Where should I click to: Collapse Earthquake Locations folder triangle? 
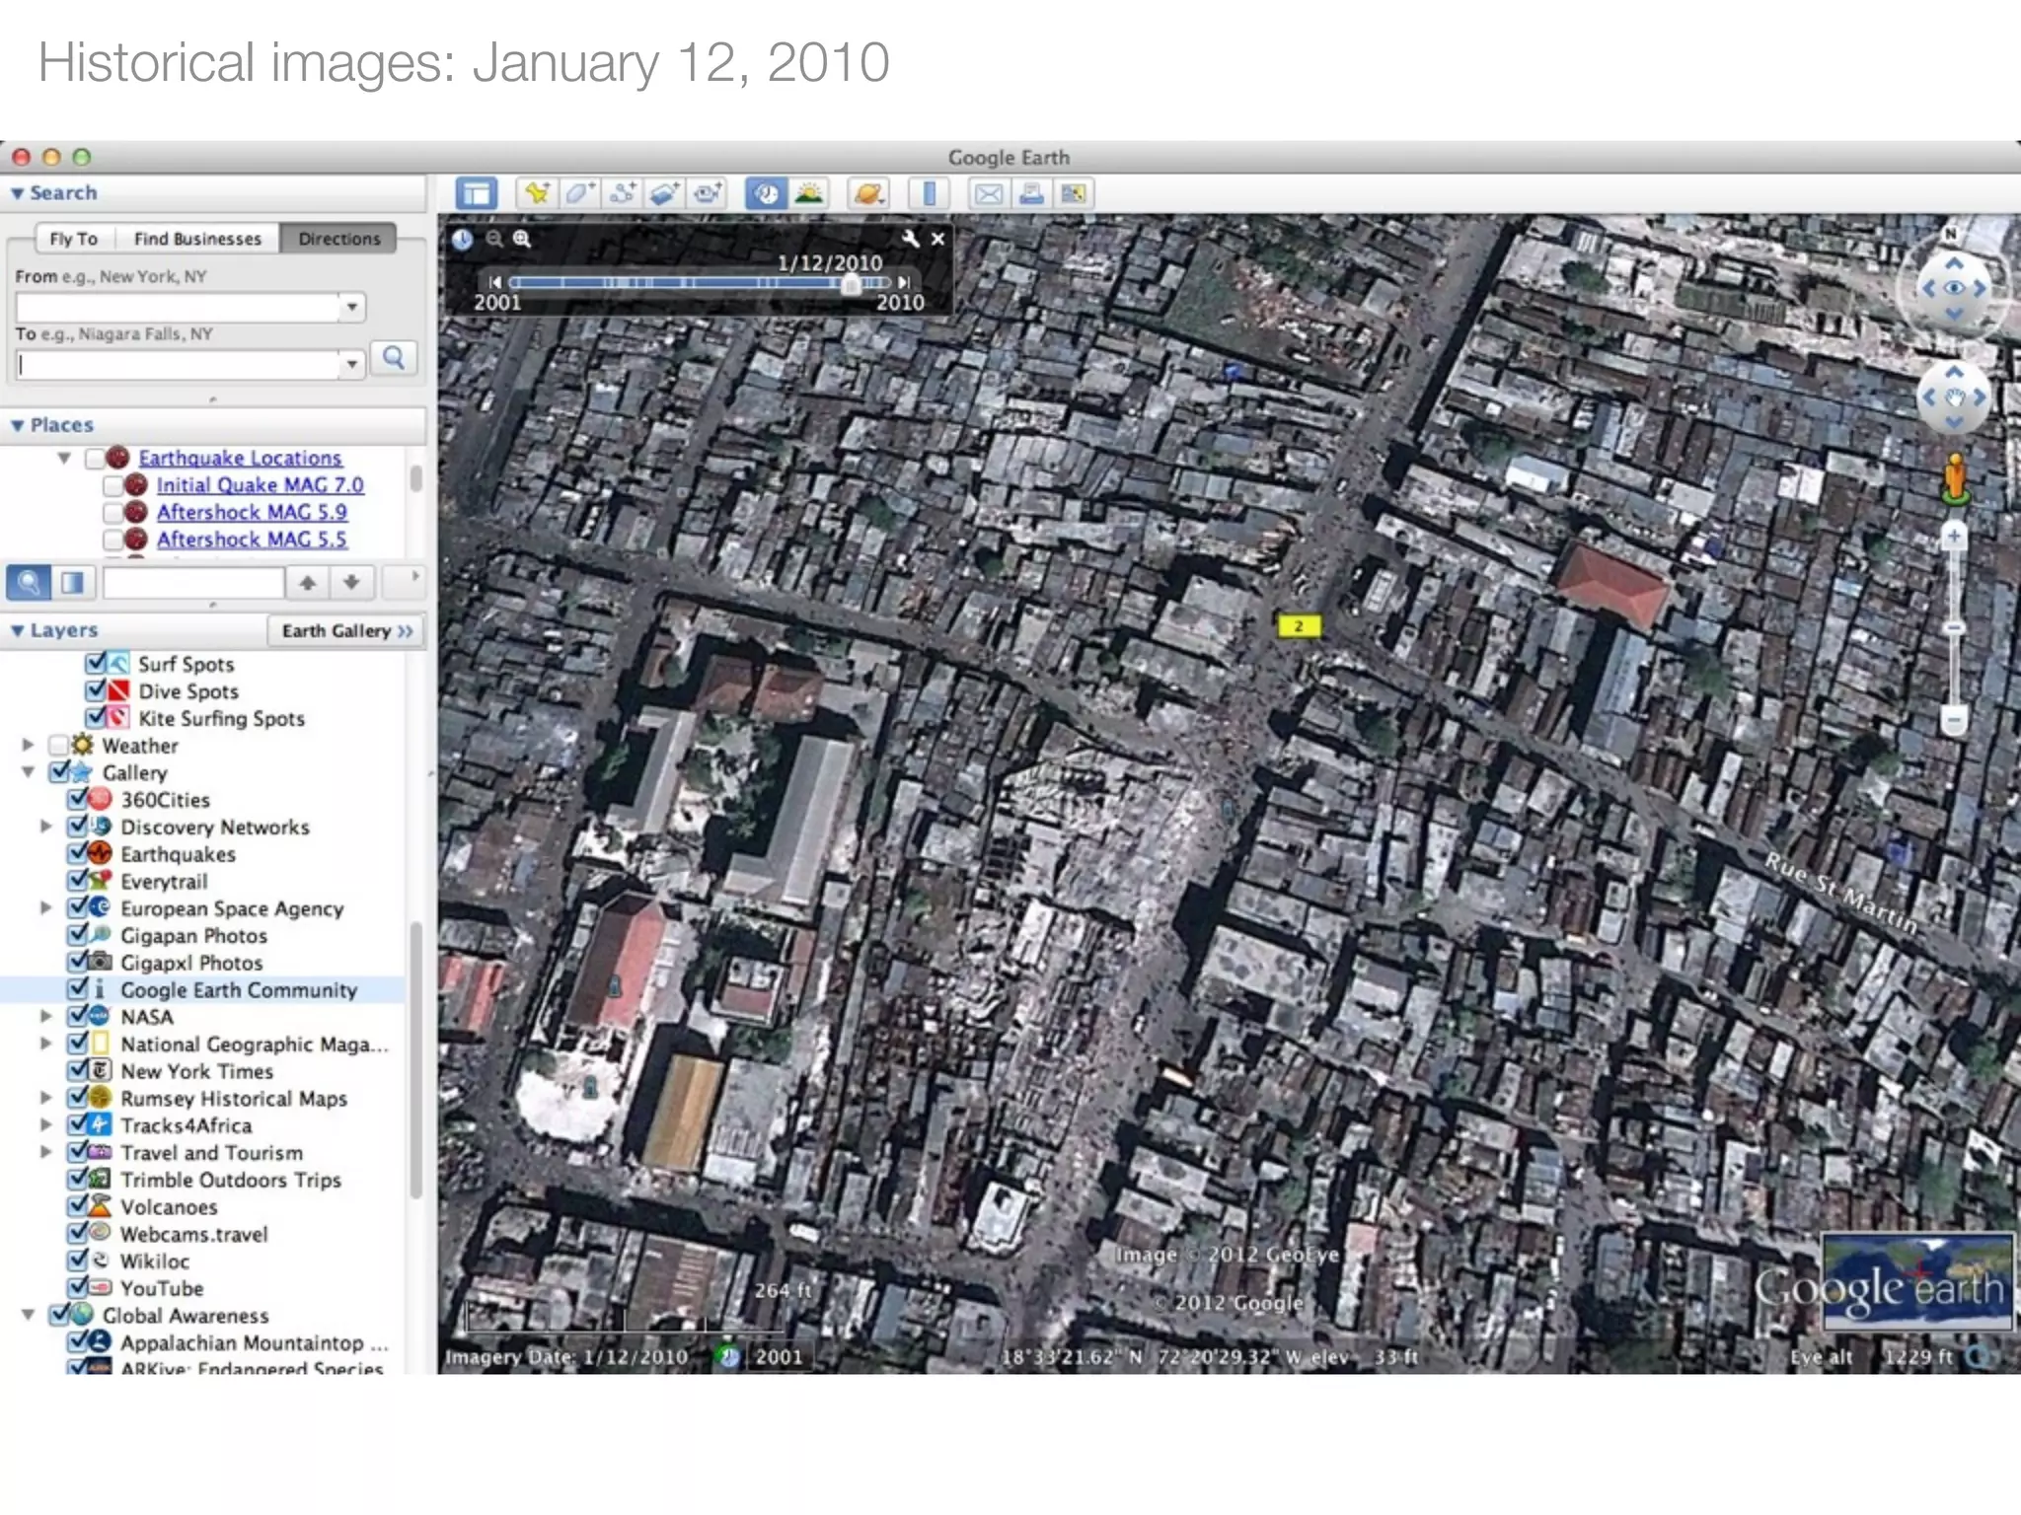click(x=64, y=458)
